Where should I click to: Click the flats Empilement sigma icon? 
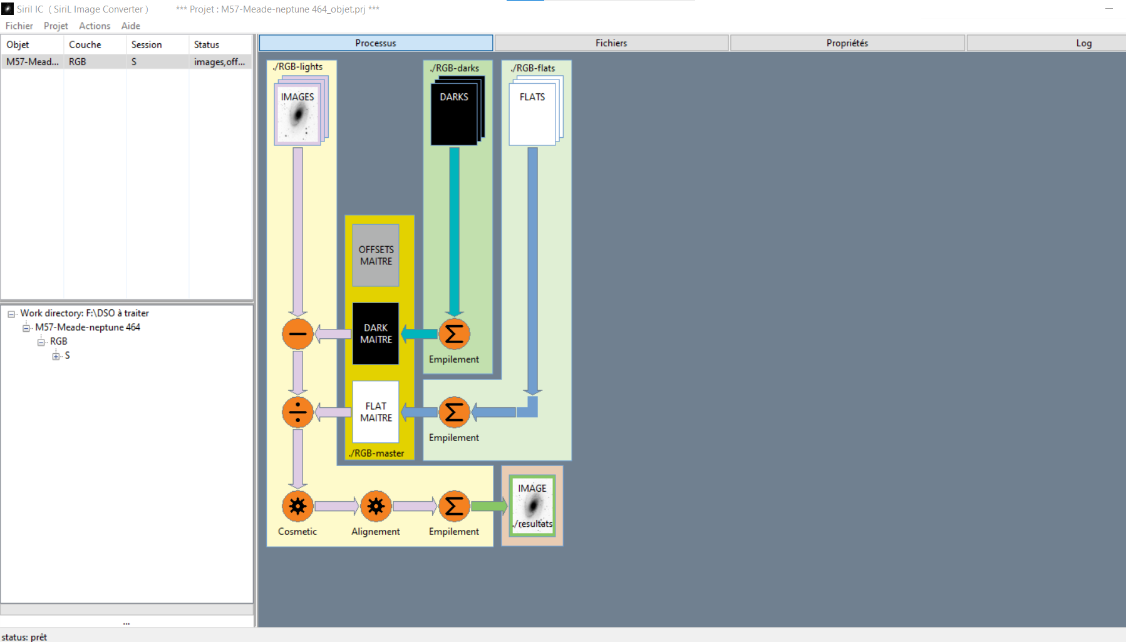pyautogui.click(x=454, y=412)
